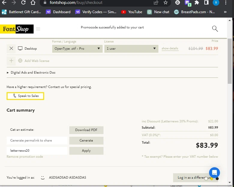Viewport: 234px width, 187px height.
Task: Click the Speak to Sales button
Action: [x=25, y=96]
